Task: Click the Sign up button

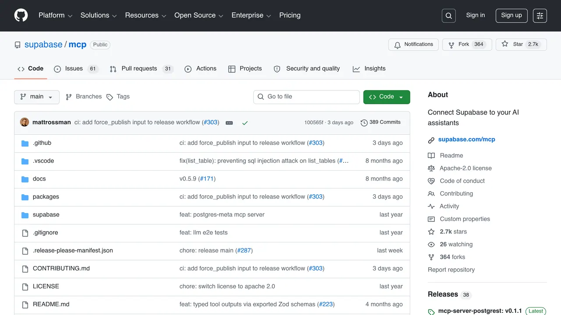Action: (511, 15)
